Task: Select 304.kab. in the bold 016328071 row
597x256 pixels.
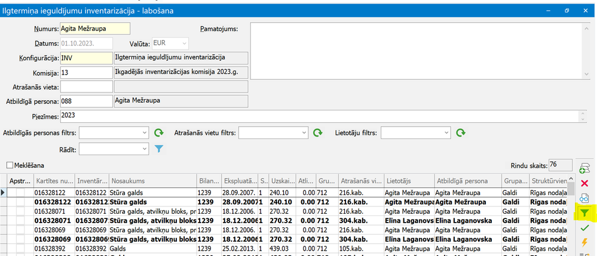Action: 362,221
